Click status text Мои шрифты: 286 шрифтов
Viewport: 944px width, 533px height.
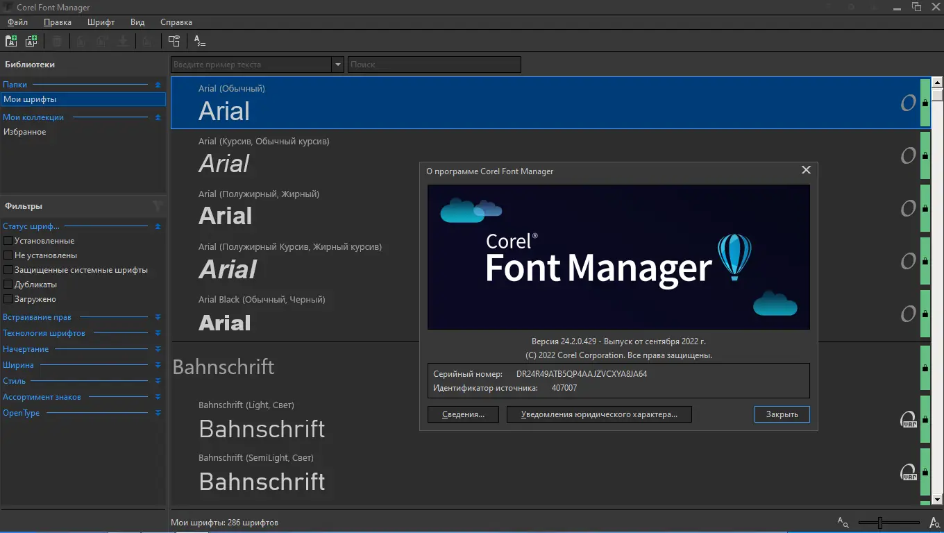[224, 523]
